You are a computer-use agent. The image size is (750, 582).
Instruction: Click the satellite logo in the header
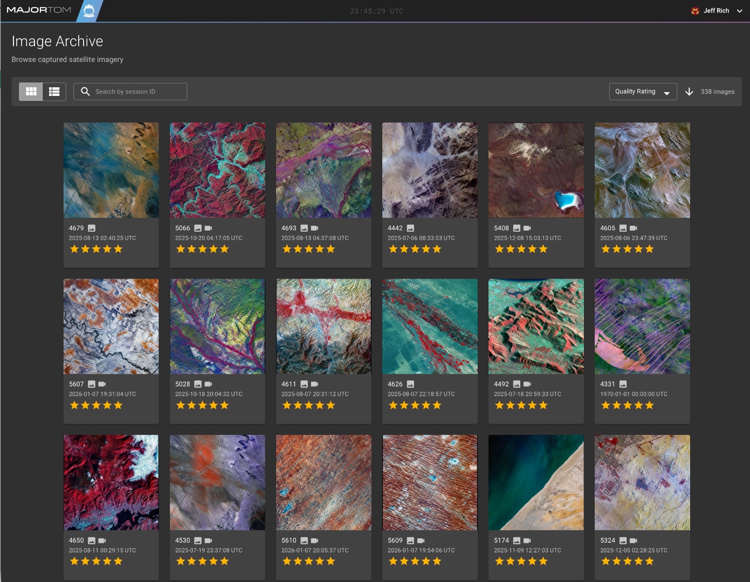click(x=90, y=10)
